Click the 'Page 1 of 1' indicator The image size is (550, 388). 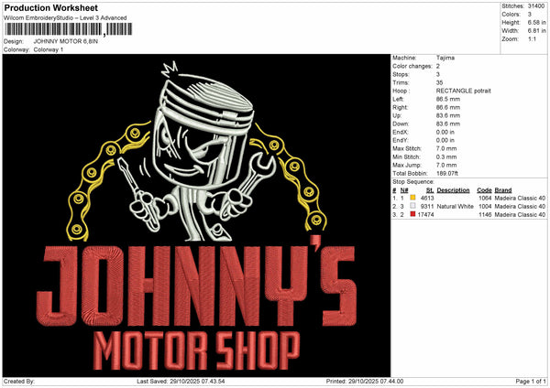click(x=531, y=382)
